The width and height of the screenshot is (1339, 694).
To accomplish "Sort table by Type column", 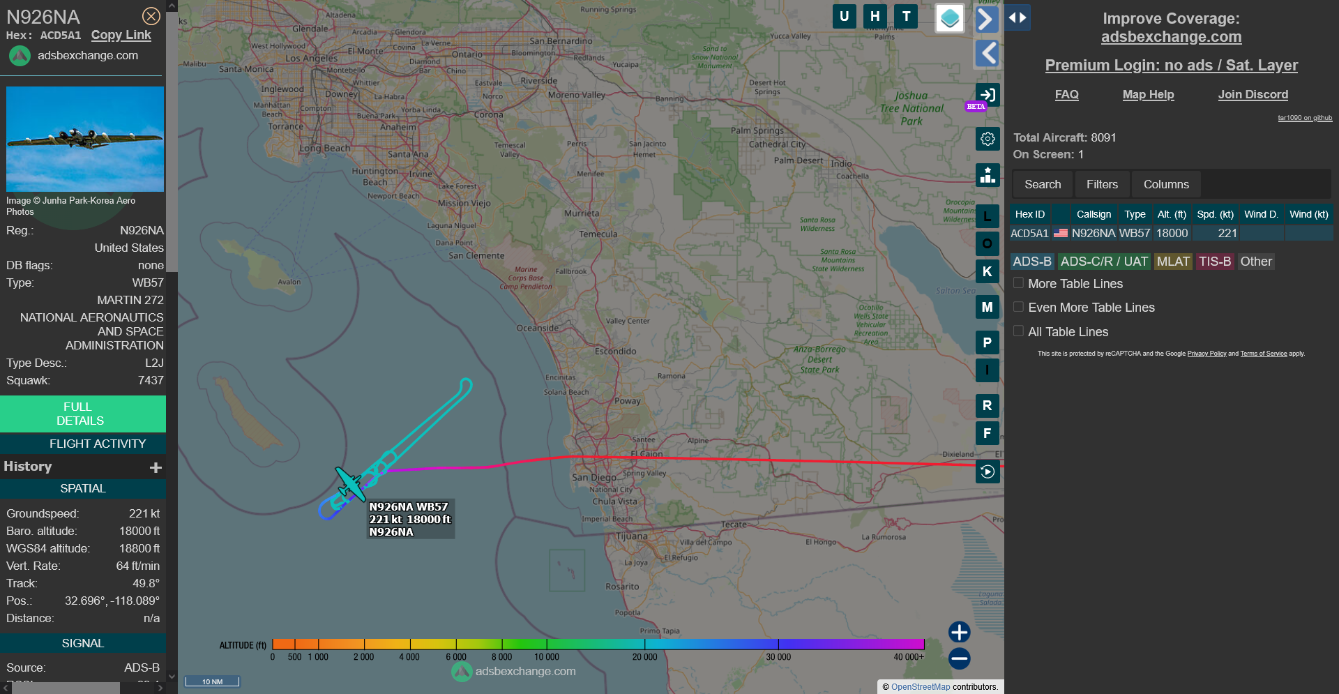I will pyautogui.click(x=1135, y=214).
